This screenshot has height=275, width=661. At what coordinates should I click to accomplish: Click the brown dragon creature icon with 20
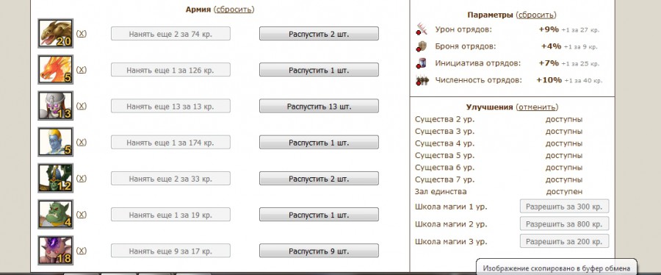click(56, 33)
